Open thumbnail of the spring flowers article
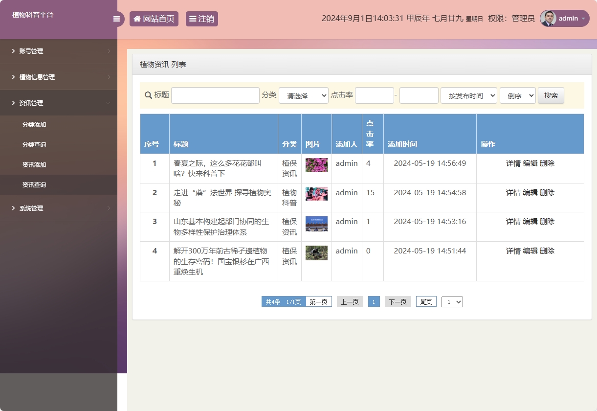 click(x=316, y=165)
